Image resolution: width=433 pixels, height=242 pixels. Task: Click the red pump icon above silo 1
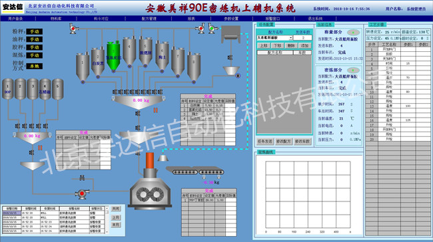click(x=73, y=29)
